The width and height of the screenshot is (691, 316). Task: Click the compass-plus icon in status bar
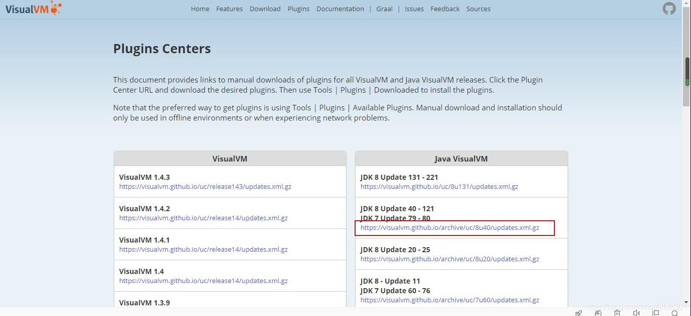click(x=598, y=313)
